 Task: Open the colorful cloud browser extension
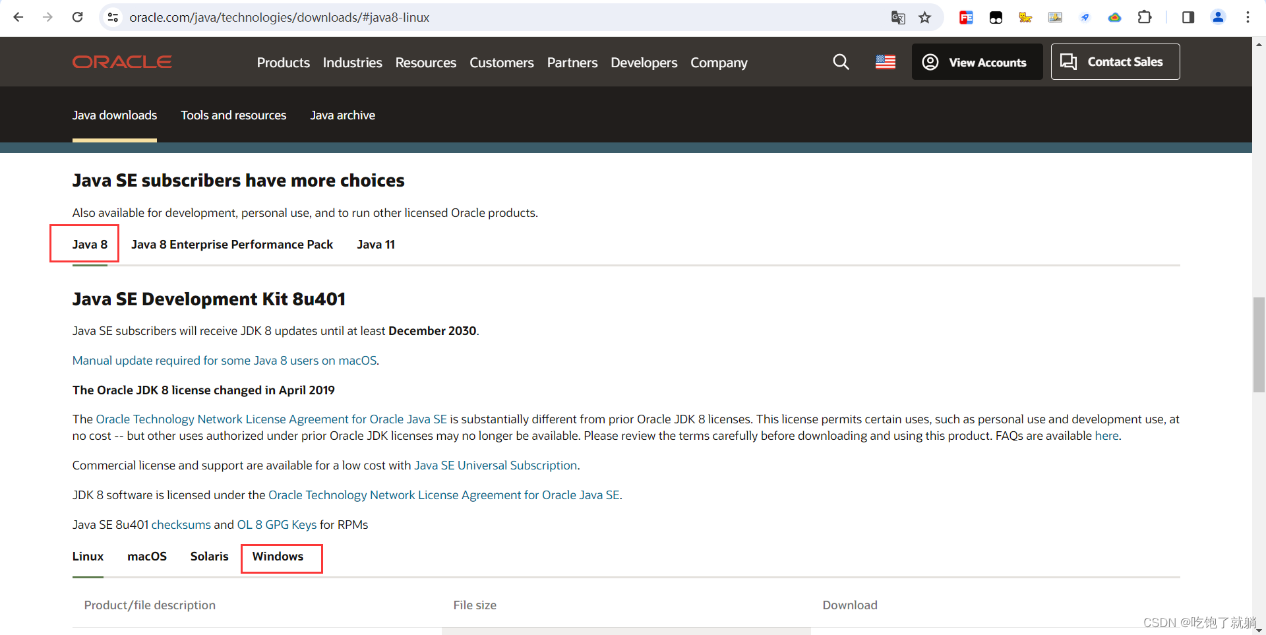[x=1114, y=17]
